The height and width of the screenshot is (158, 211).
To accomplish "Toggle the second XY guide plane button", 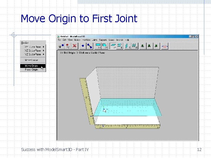I will pyautogui.click(x=105, y=46).
